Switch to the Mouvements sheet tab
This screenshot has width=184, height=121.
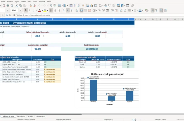(41, 116)
